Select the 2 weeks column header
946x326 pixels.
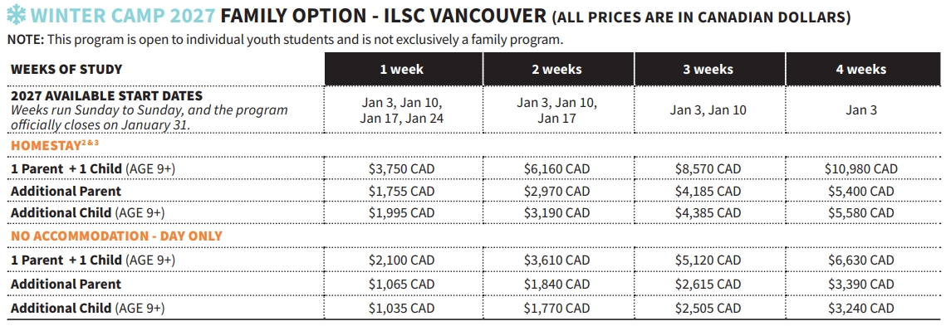point(556,70)
